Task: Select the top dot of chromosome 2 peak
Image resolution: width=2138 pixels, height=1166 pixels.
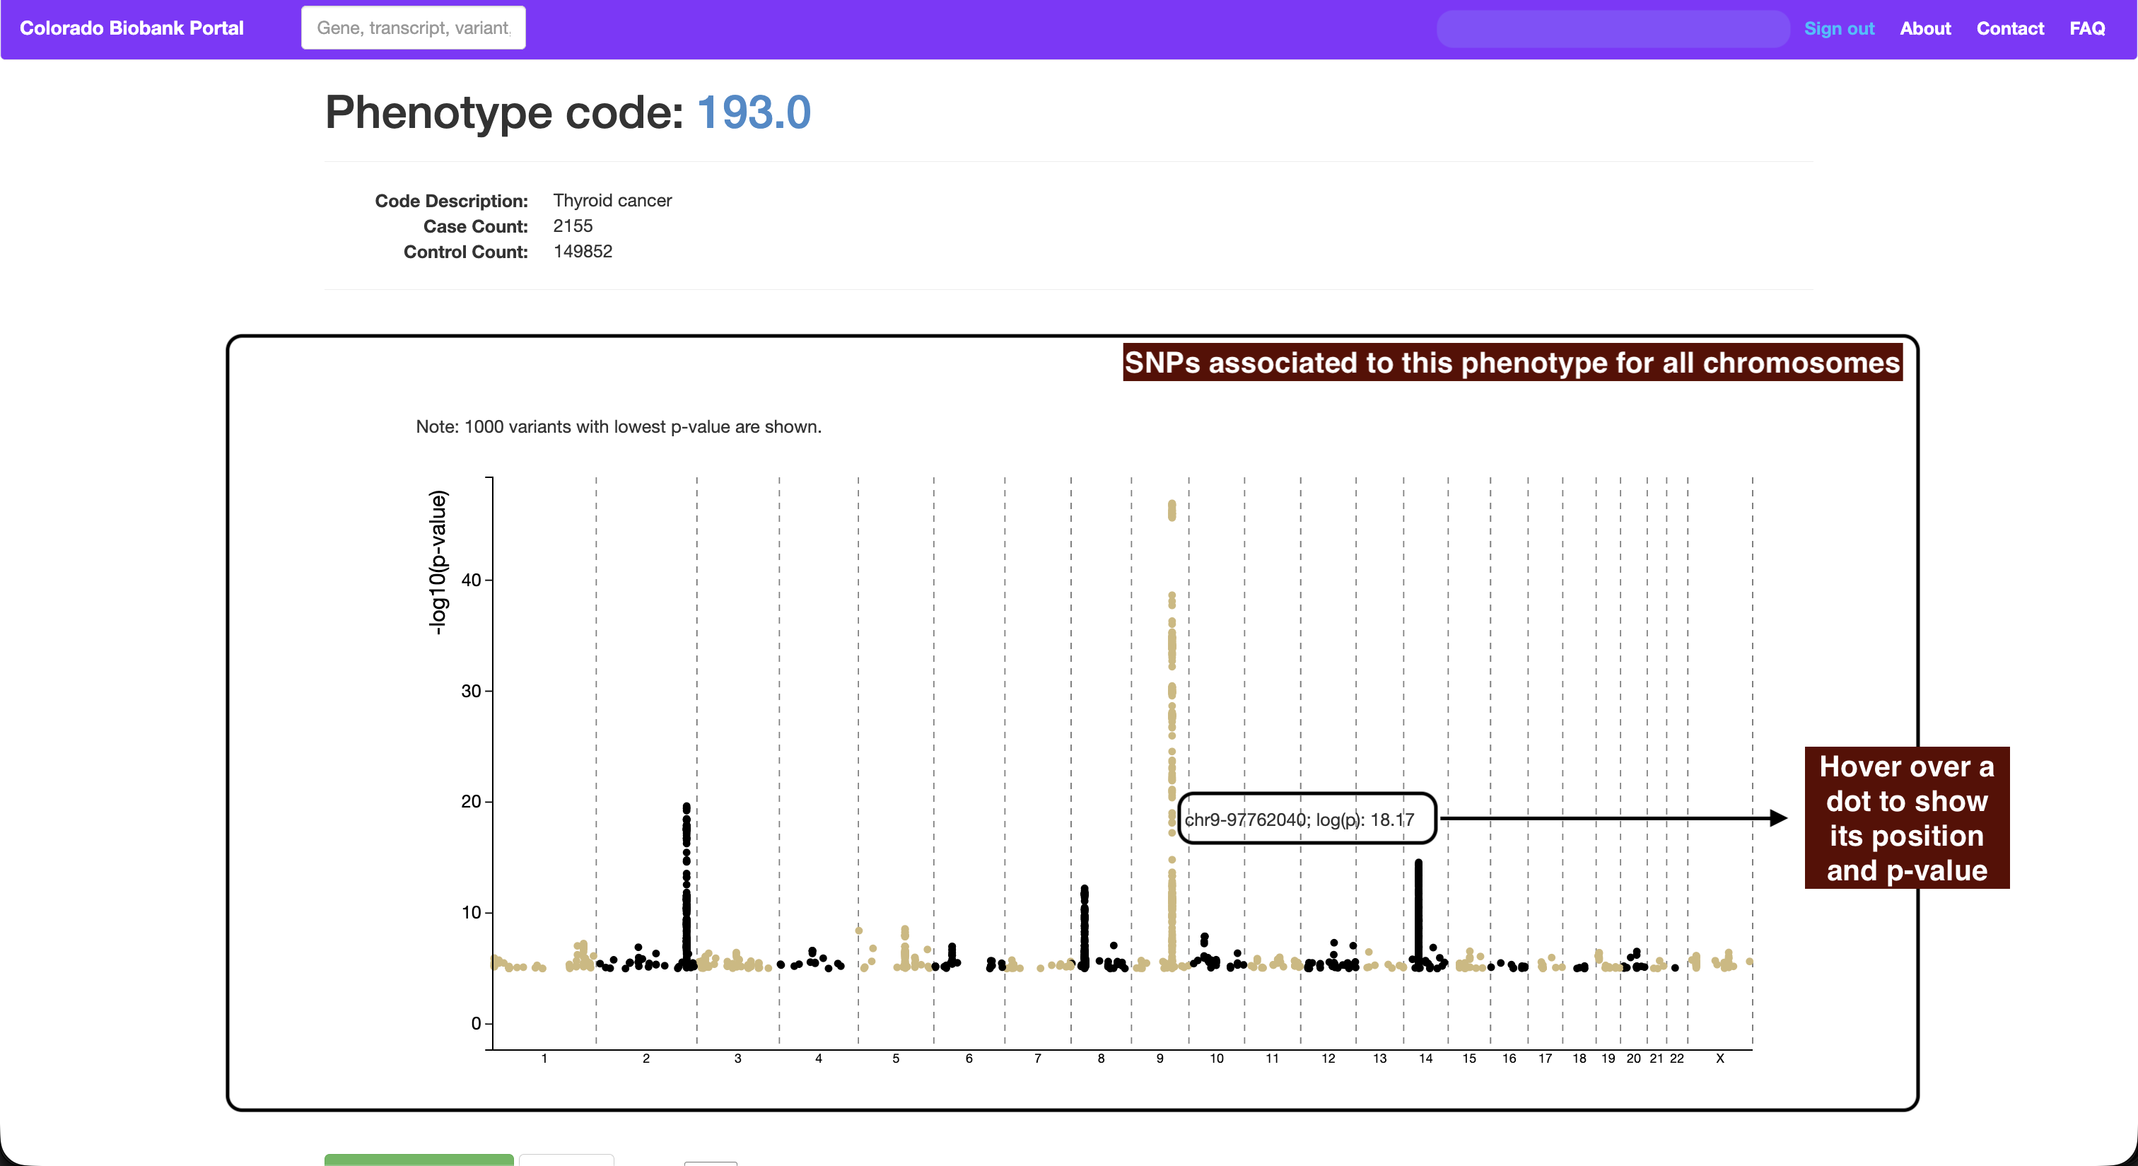Action: tap(687, 807)
